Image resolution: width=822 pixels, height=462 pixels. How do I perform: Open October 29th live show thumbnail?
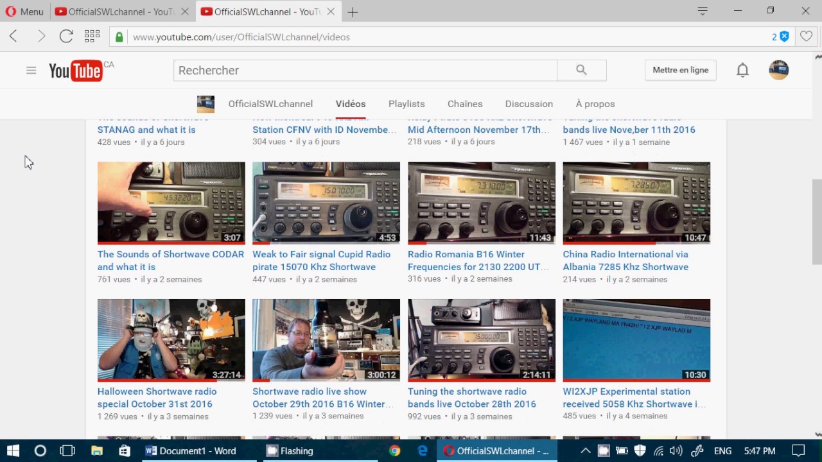326,340
